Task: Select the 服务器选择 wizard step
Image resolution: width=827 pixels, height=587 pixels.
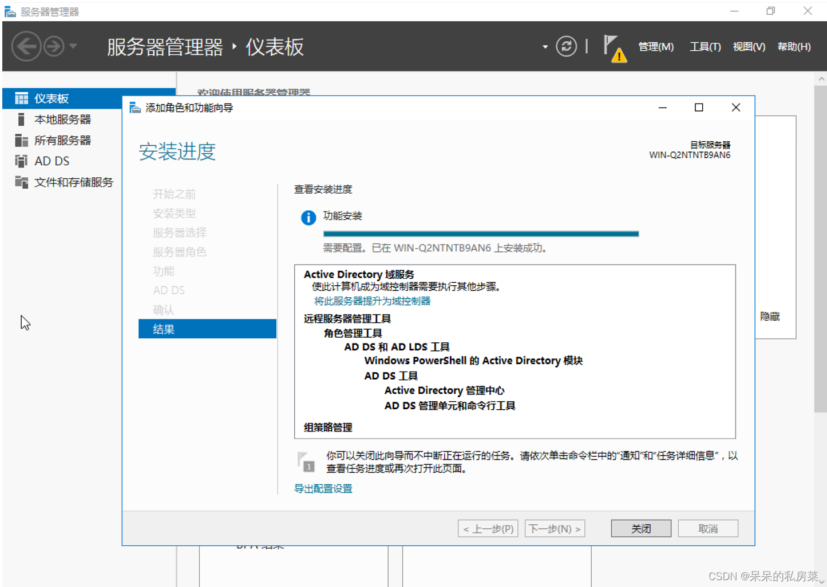Action: point(179,233)
